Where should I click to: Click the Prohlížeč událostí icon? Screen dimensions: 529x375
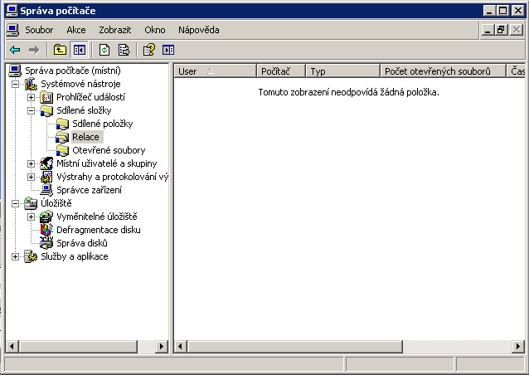point(46,97)
